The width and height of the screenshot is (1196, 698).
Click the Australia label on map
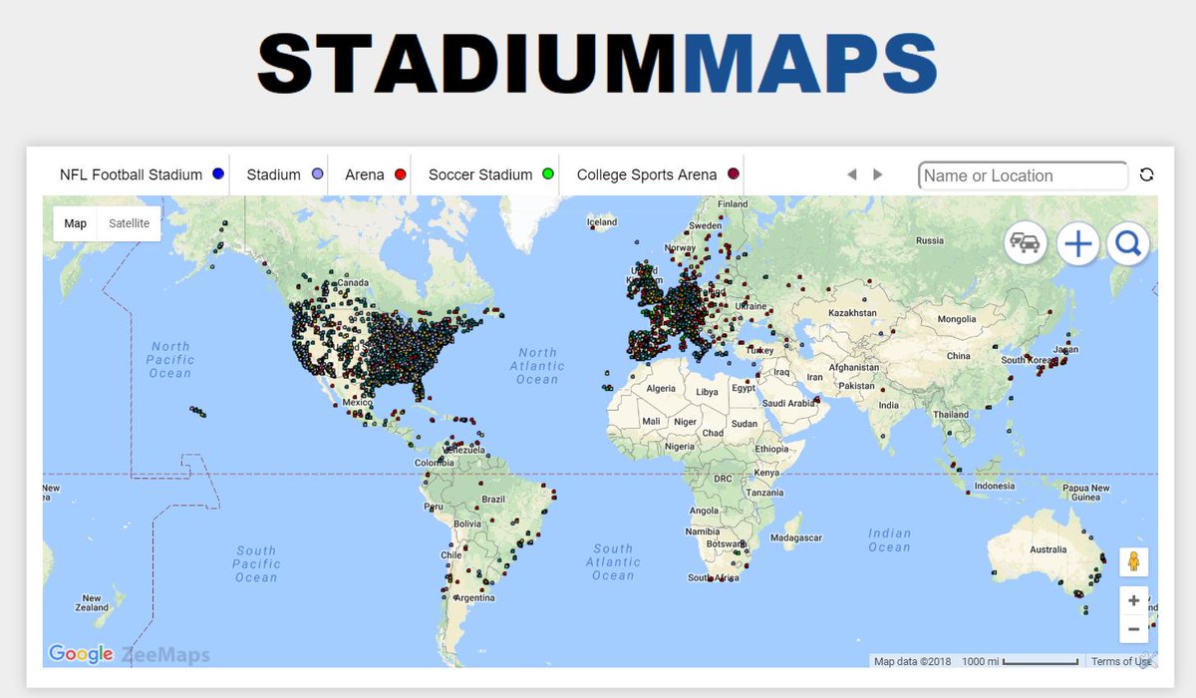click(1047, 549)
